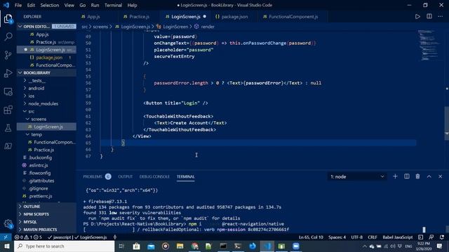Change encoding via UTF-8 status item
This screenshot has height=252, width=449.
coord(357,237)
